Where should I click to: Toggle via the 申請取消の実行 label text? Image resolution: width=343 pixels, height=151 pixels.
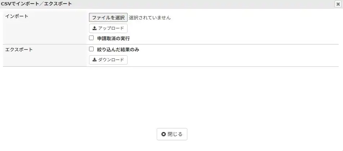[x=113, y=38]
